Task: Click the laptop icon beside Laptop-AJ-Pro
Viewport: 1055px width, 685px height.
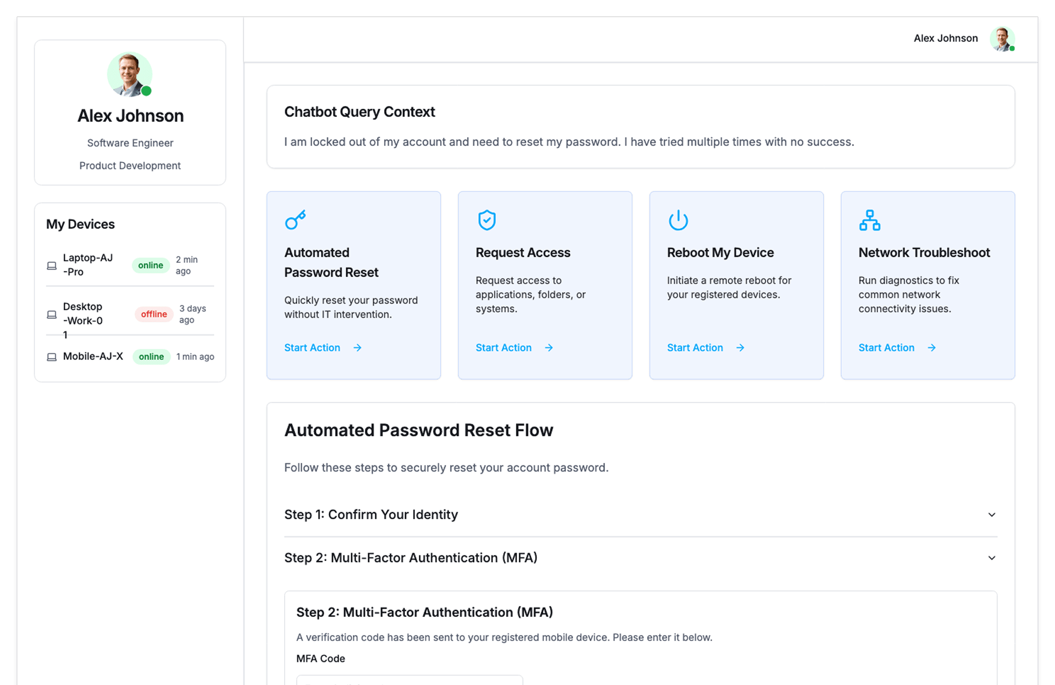Action: 52,266
